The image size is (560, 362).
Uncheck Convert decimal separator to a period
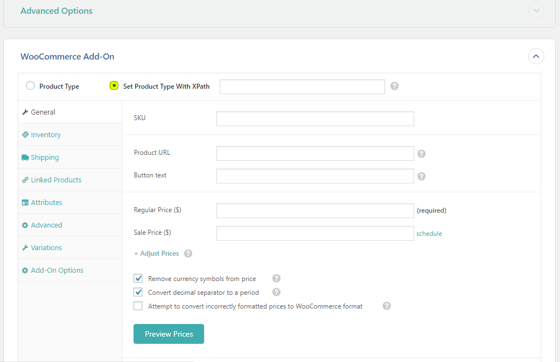click(138, 292)
